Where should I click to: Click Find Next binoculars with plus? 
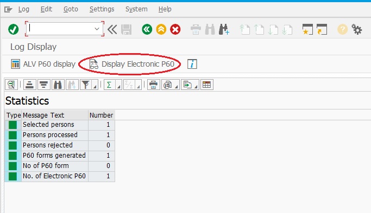tap(224, 29)
